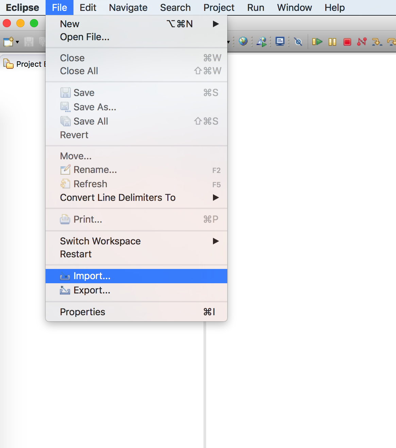The width and height of the screenshot is (396, 448).
Task: Expand the New wizard dropdown arrow
Action: click(17, 42)
